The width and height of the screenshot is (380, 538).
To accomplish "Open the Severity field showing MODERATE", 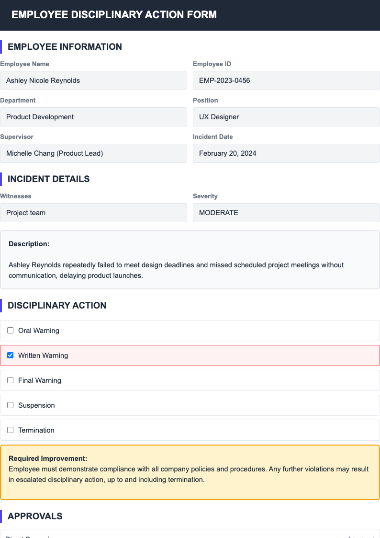I will [x=286, y=212].
